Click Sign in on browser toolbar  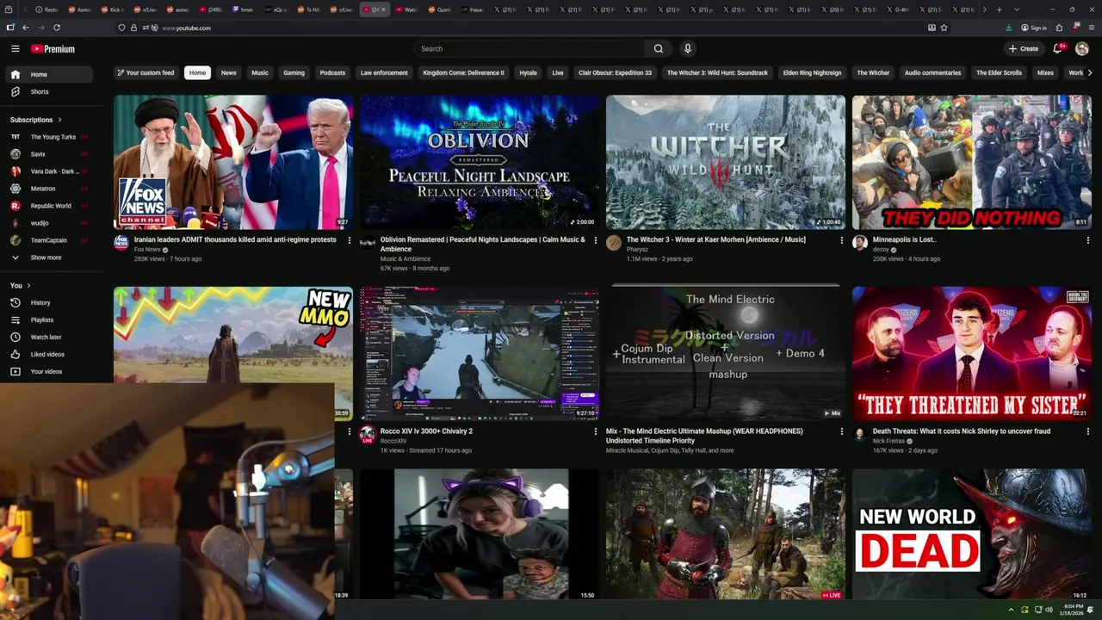(x=1033, y=28)
